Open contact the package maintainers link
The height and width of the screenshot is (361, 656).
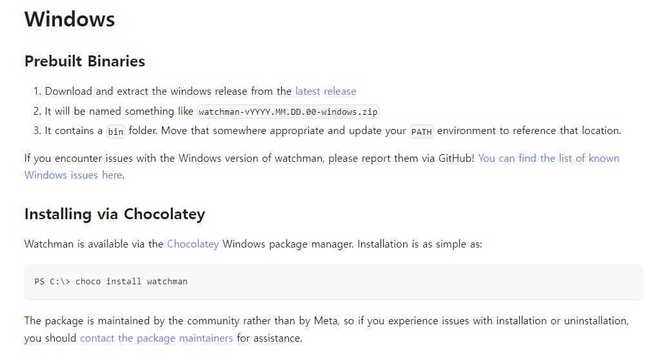pyautogui.click(x=157, y=338)
